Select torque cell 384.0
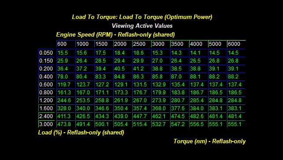283x160 pixels. tap(198, 108)
